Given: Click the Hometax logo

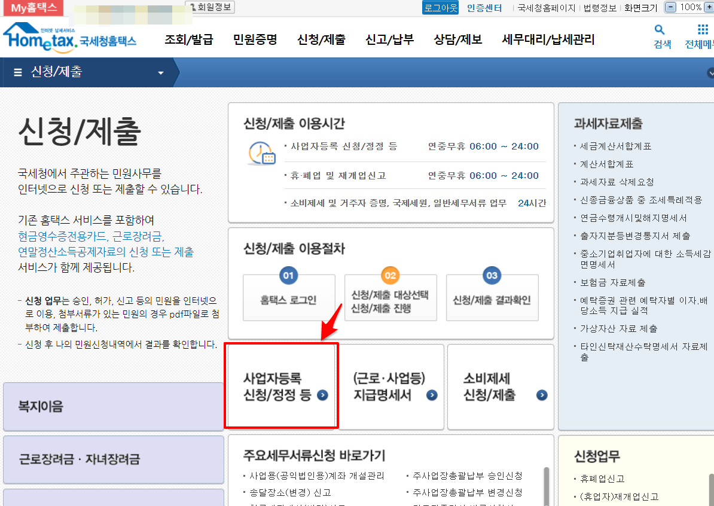Looking at the screenshot, I should coord(70,37).
